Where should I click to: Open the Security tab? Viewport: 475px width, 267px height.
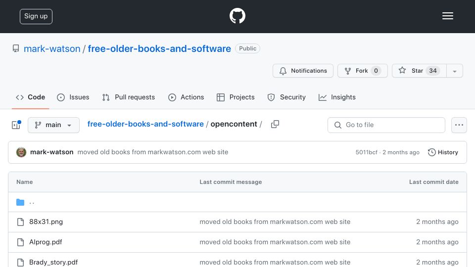(x=286, y=97)
